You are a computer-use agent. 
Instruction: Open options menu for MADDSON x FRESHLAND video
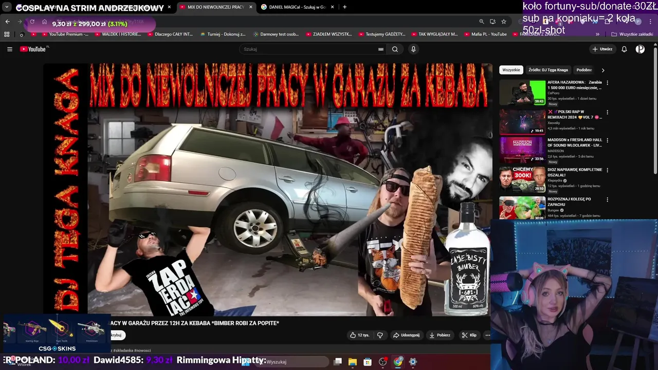pos(607,140)
